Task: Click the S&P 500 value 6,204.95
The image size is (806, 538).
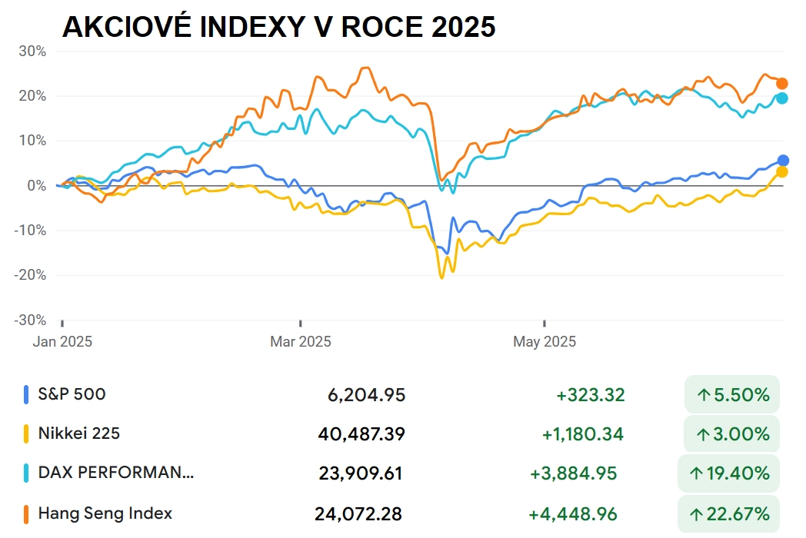Action: tap(367, 394)
